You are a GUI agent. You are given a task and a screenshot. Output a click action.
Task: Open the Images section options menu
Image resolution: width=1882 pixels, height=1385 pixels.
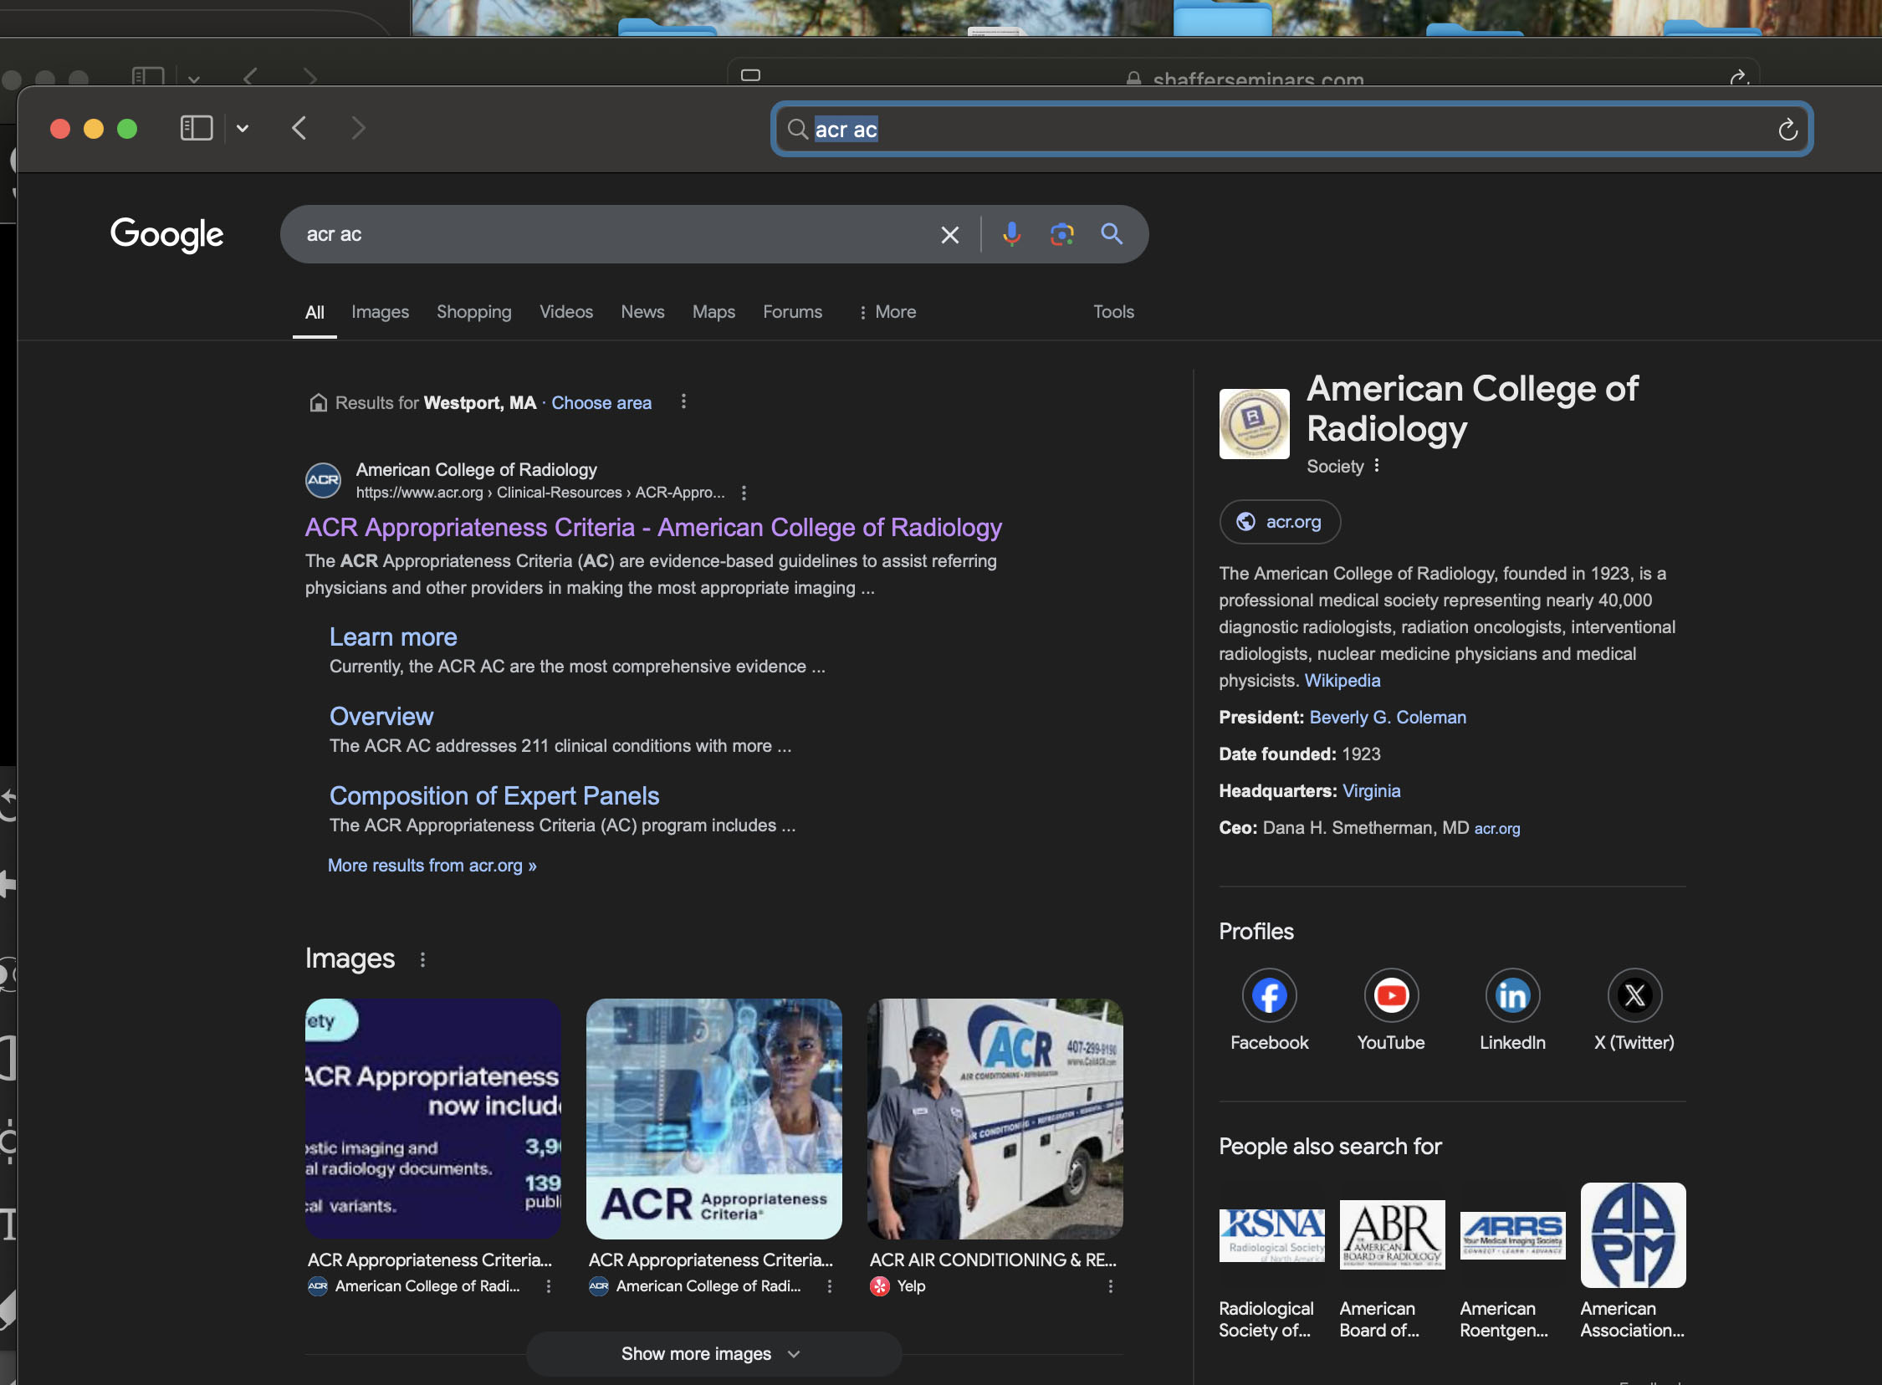422,959
